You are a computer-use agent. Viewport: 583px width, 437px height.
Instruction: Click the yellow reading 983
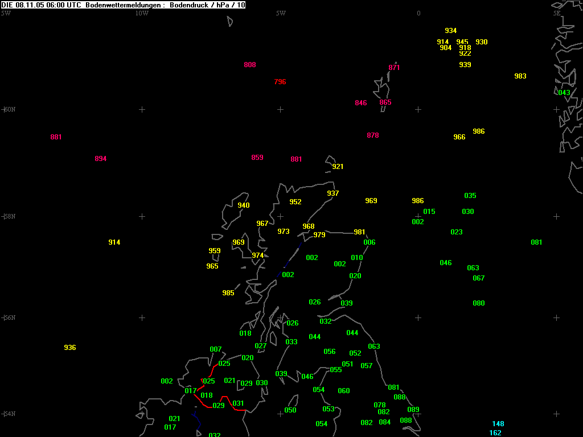[x=520, y=76]
